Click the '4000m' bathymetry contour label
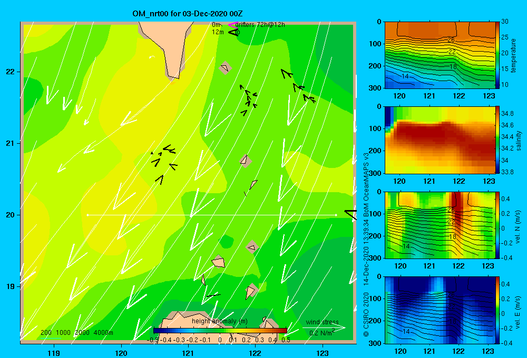Image resolution: width=527 pixels, height=358 pixels. point(103,333)
